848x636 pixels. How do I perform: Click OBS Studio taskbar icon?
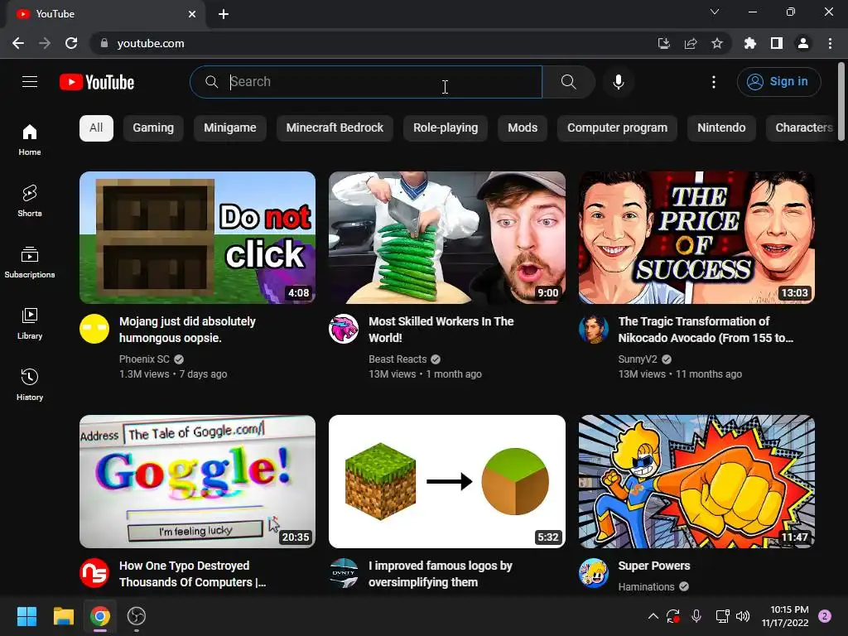[x=137, y=616]
